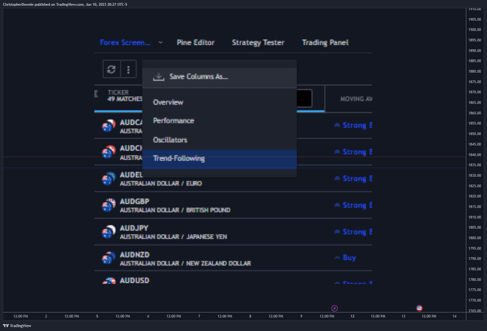Viewport: 487px width, 331px height.
Task: Click the Save Columns As download icon
Action: 158,77
